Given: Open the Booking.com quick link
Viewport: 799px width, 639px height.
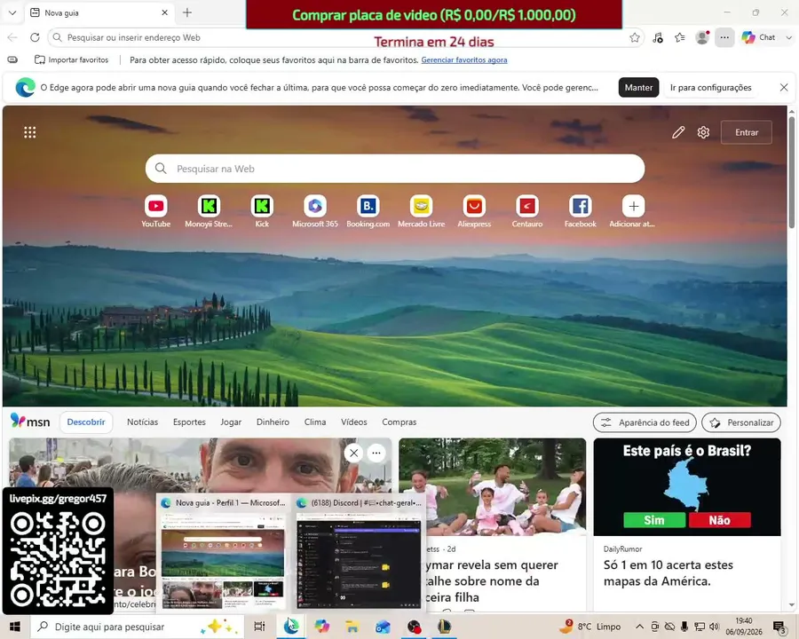Looking at the screenshot, I should pos(368,211).
